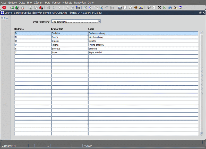206x149 pixels.
Task: Click the sort descending Z-A icon
Action: pos(54,8)
